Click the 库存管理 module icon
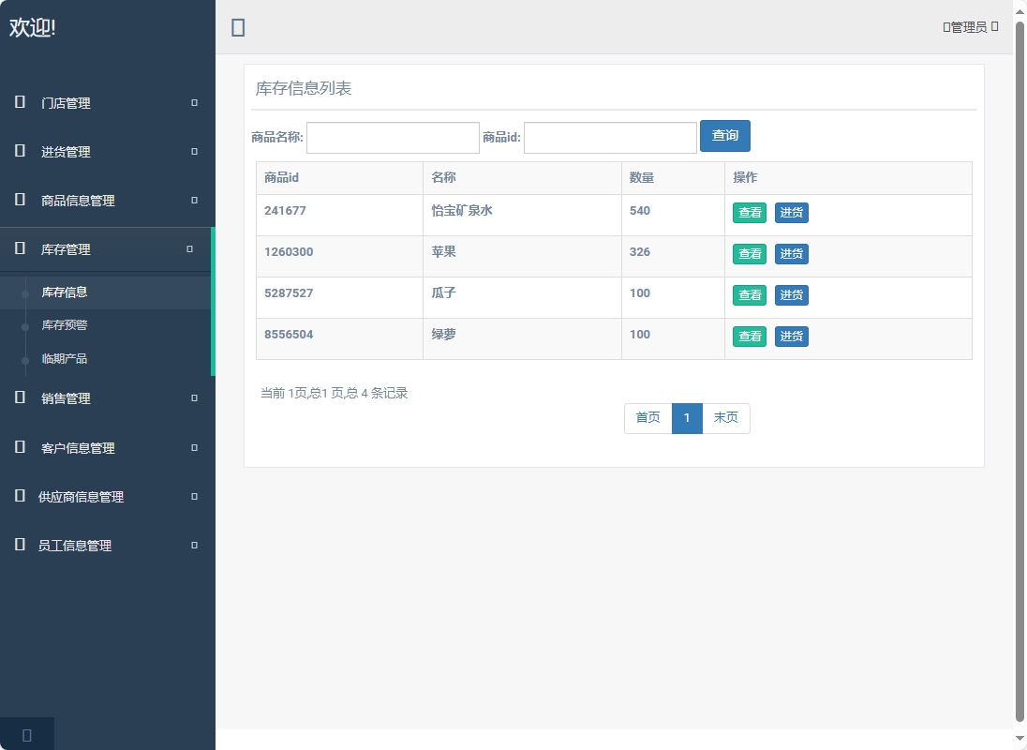This screenshot has height=750, width=1027. pyautogui.click(x=18, y=249)
